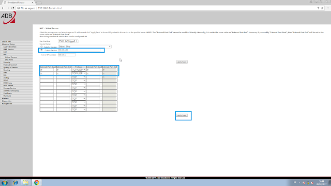Open Wireless in the sidebar
This screenshot has height=186, width=331.
click(5, 99)
